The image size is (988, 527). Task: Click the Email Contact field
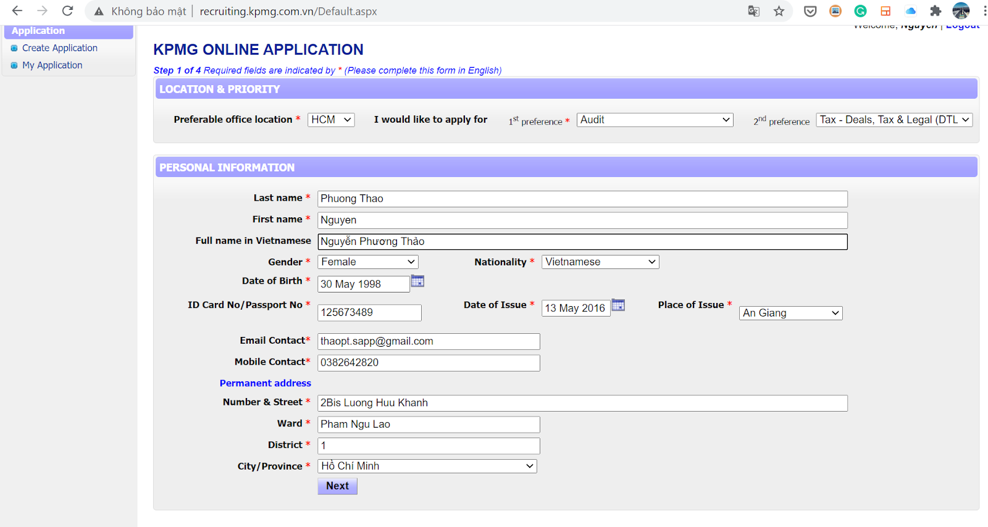pos(429,341)
